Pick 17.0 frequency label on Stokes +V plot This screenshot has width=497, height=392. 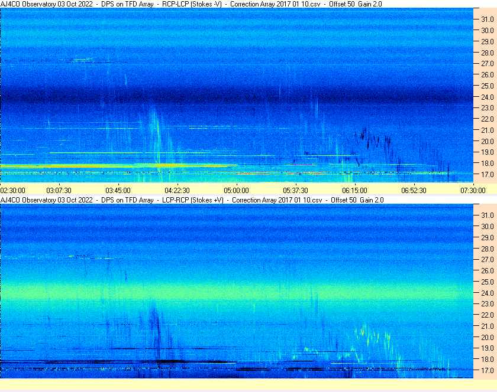pos(488,370)
